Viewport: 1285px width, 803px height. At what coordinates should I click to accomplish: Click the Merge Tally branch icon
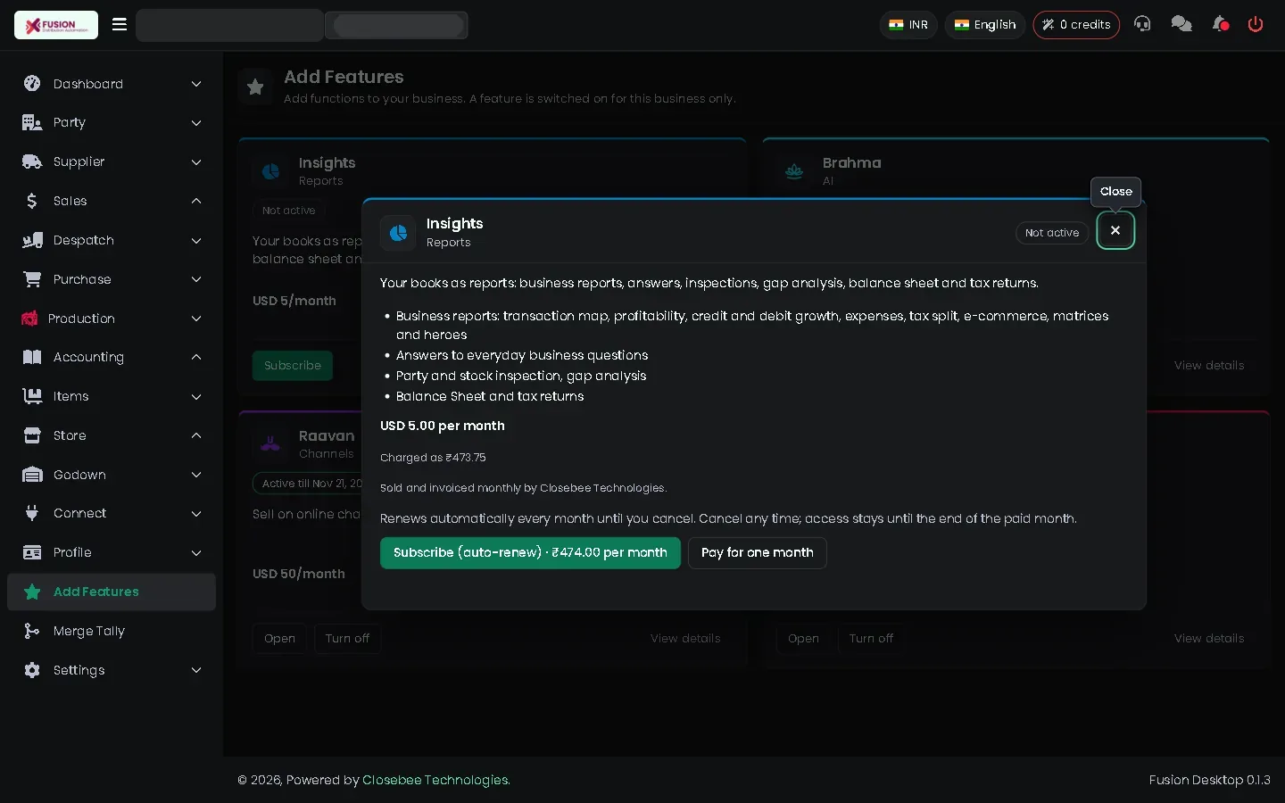pyautogui.click(x=32, y=631)
